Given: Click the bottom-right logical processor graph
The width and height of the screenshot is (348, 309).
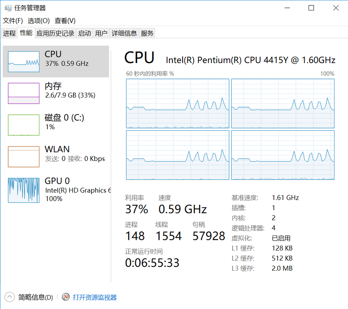Looking at the screenshot, I should click(x=283, y=155).
